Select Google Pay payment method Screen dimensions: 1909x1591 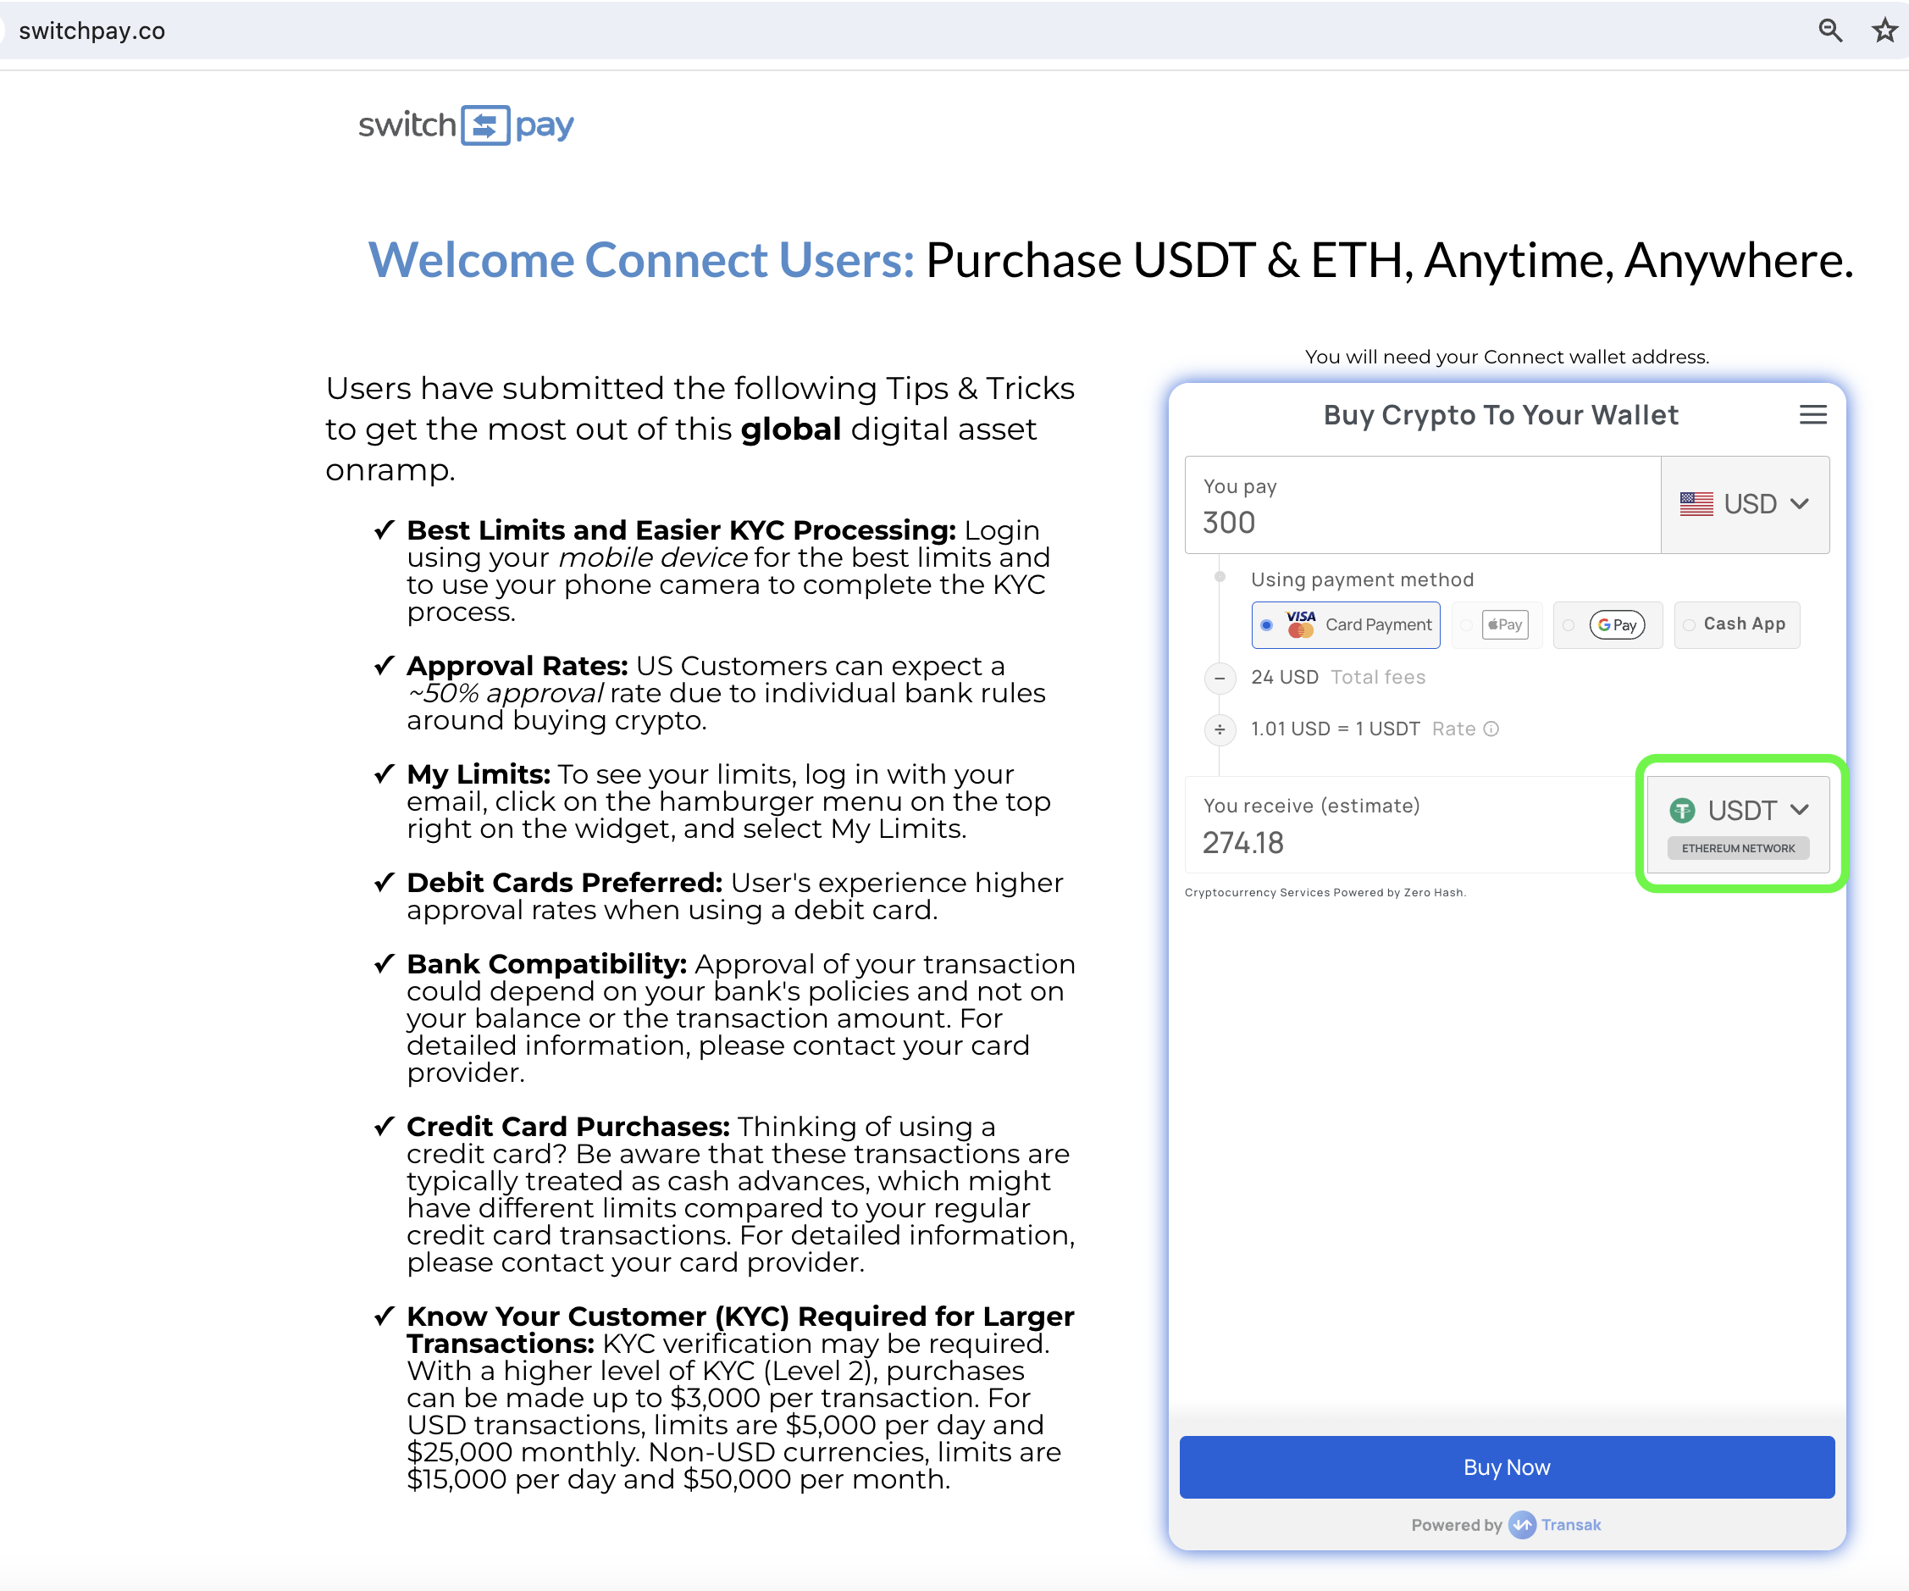click(x=1607, y=624)
